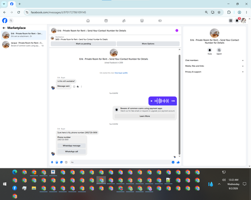Toggle the purple conversation information icon
This screenshot has width=251, height=200.
177,30
